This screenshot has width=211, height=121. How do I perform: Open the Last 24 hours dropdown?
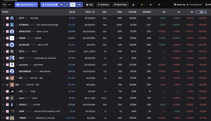[x=26, y=5]
